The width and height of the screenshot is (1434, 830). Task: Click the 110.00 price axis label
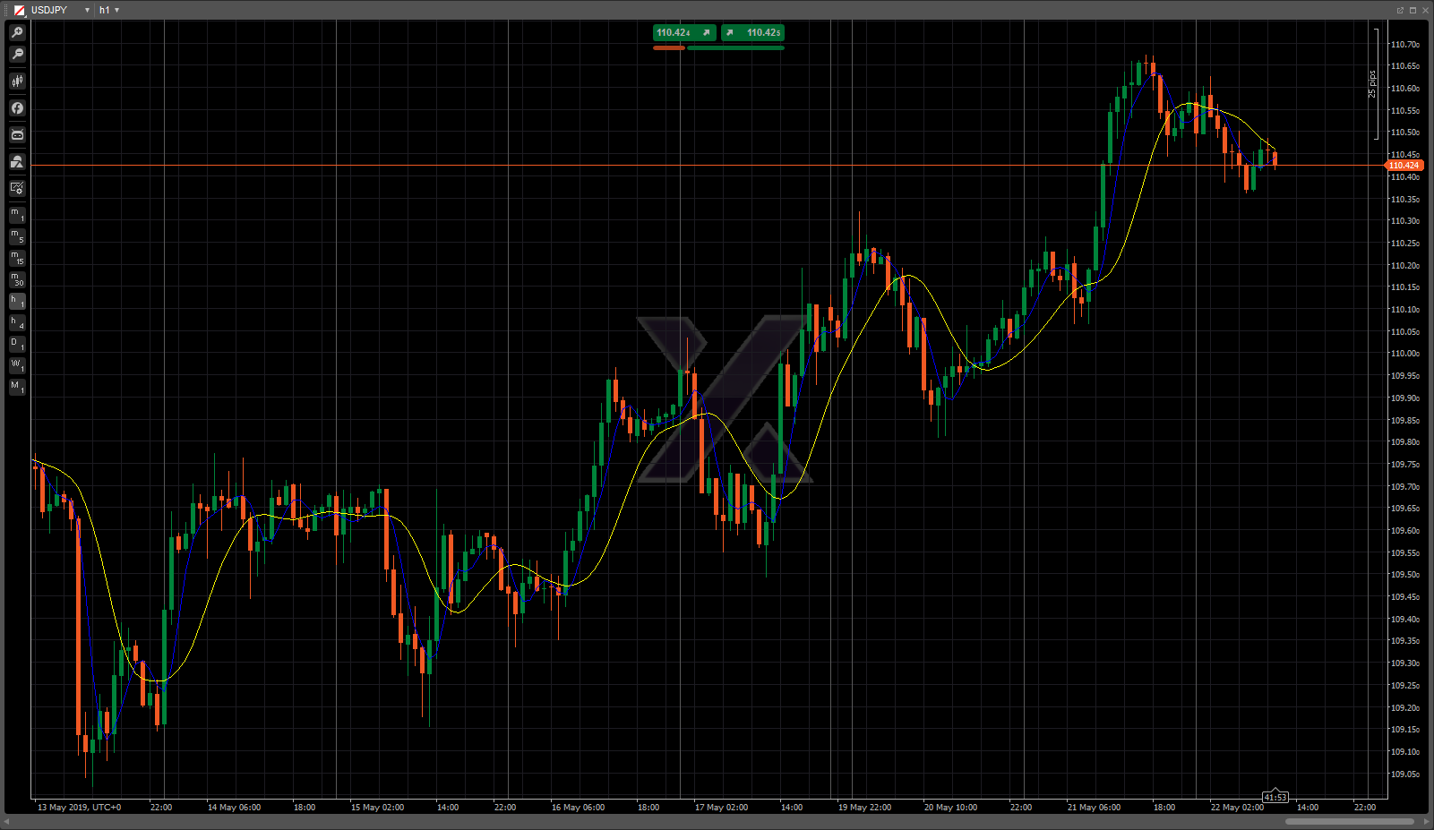[x=1404, y=354]
